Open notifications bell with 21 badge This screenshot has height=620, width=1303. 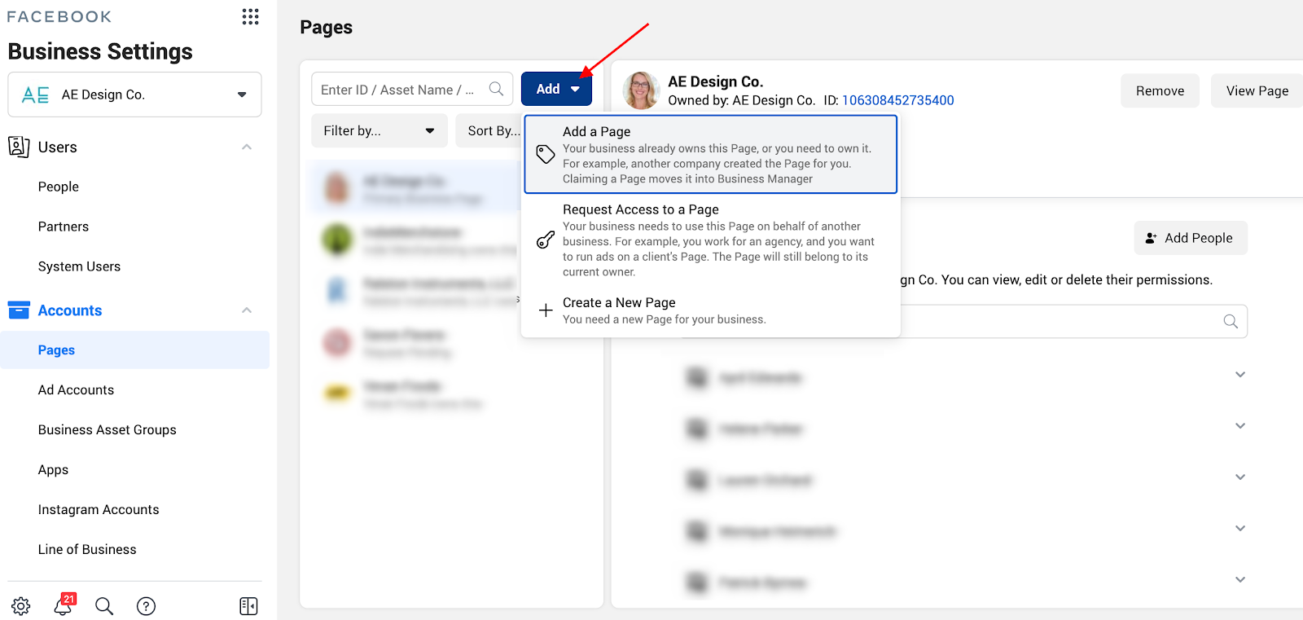tap(63, 605)
